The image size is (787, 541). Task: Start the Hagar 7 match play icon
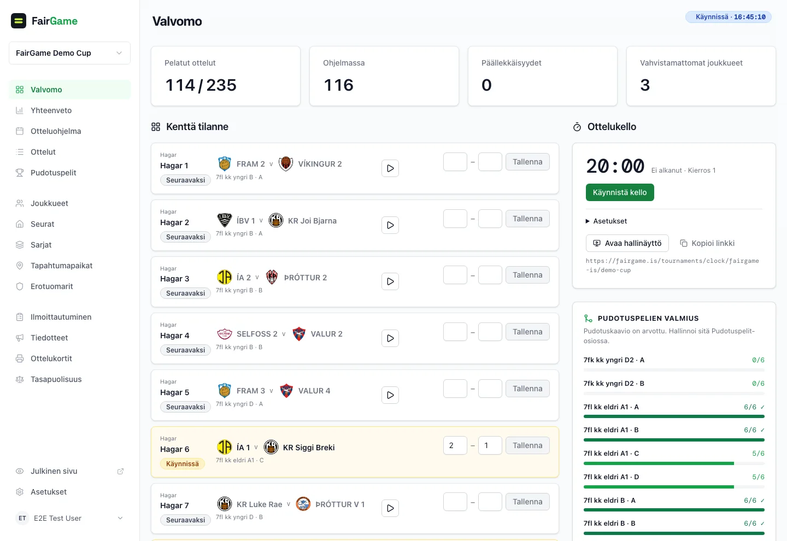click(390, 508)
